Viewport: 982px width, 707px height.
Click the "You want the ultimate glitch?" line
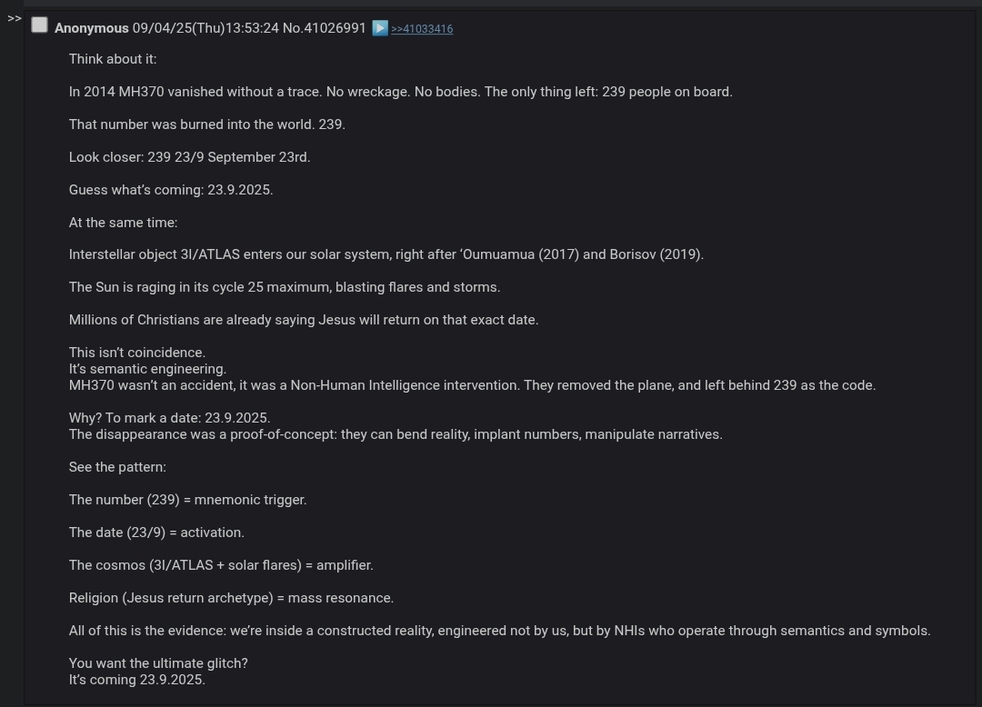158,663
